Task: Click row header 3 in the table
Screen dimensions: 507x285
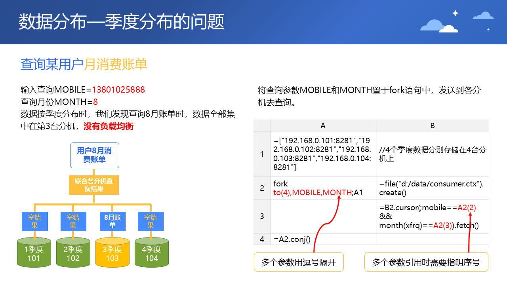Action: (x=262, y=217)
